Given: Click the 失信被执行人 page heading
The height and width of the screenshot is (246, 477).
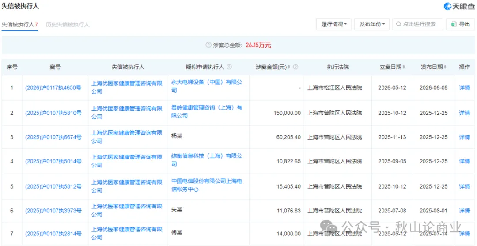Looking at the screenshot, I should (x=20, y=6).
